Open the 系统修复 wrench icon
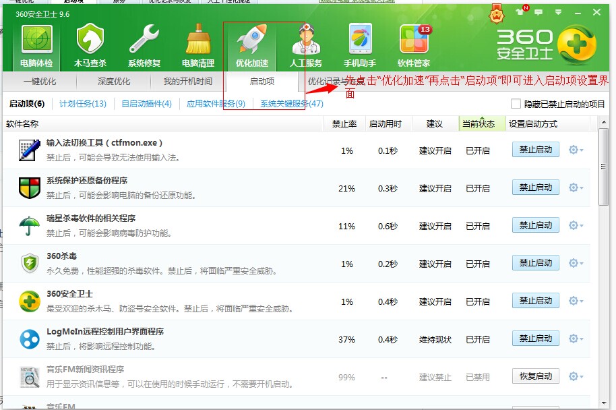This screenshot has width=616, height=410. coord(144,45)
